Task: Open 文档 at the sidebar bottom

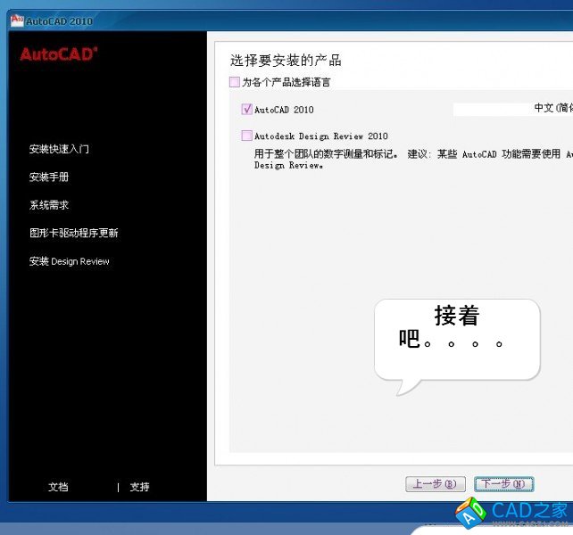Action: 58,487
